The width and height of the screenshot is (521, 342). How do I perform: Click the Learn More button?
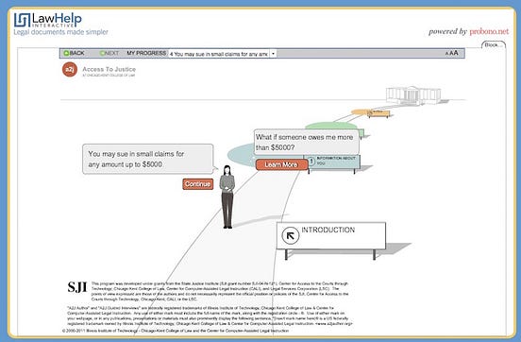coord(281,164)
